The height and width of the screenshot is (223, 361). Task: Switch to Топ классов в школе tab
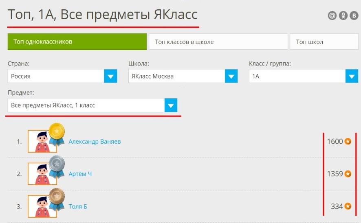coord(218,42)
